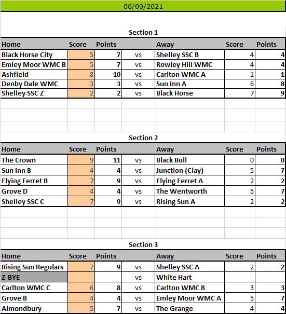
Task: Click the White Hart away team cell
Action: pos(189,277)
